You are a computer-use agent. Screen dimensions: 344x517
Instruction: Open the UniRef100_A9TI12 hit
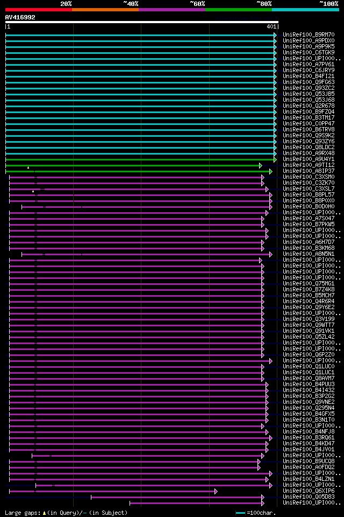(x=309, y=165)
